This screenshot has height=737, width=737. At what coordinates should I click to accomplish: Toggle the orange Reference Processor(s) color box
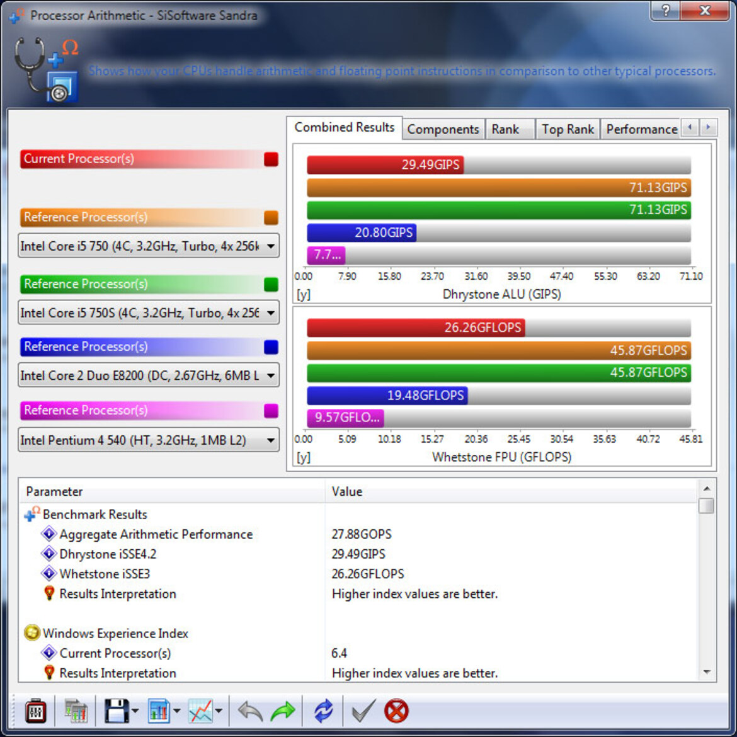point(271,217)
